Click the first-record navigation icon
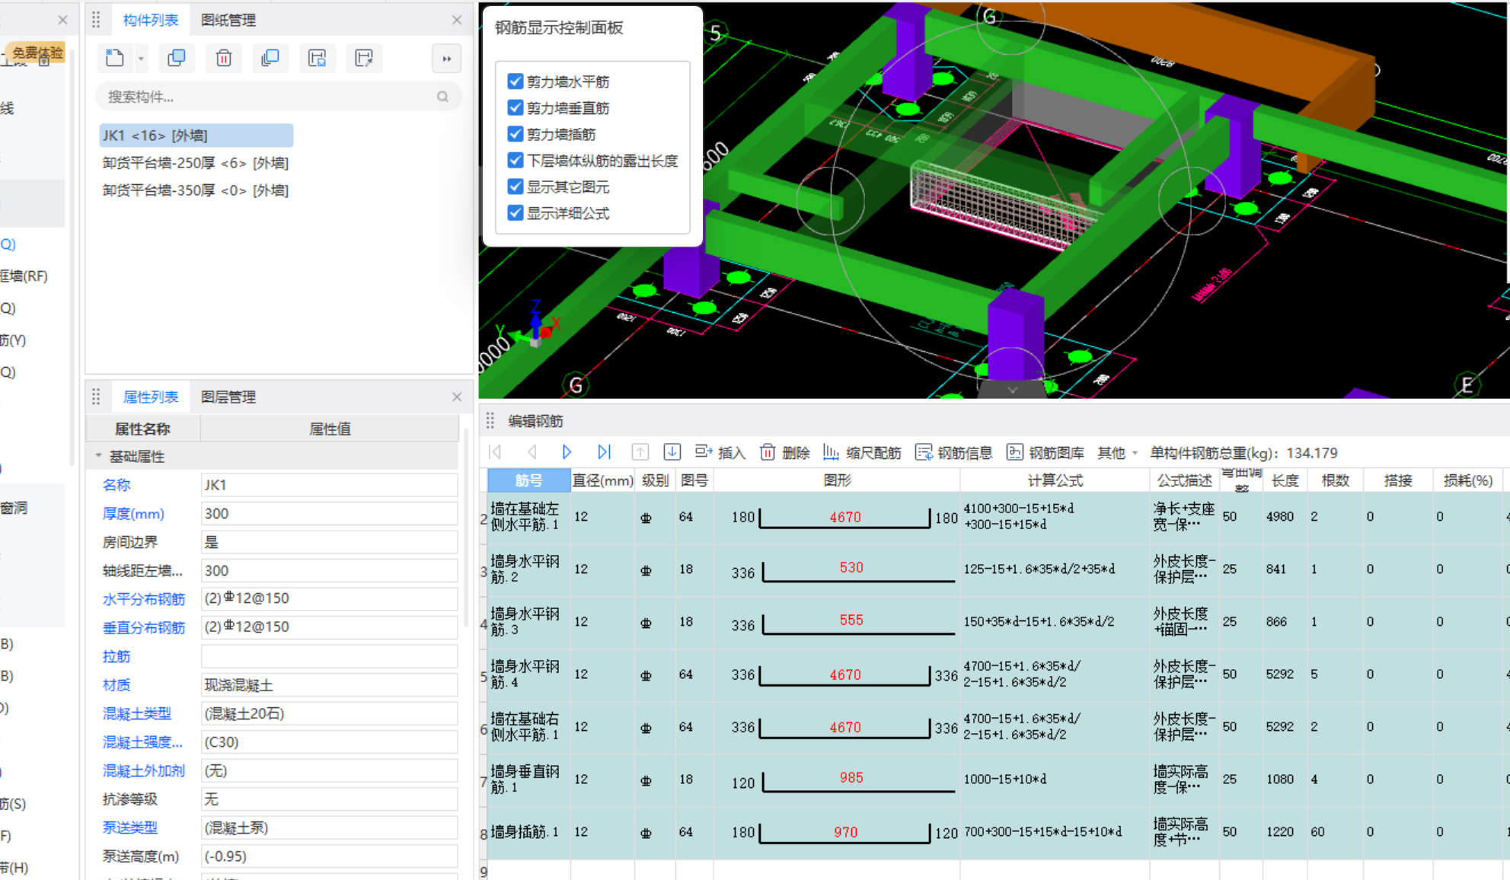The image size is (1510, 880). tap(496, 452)
